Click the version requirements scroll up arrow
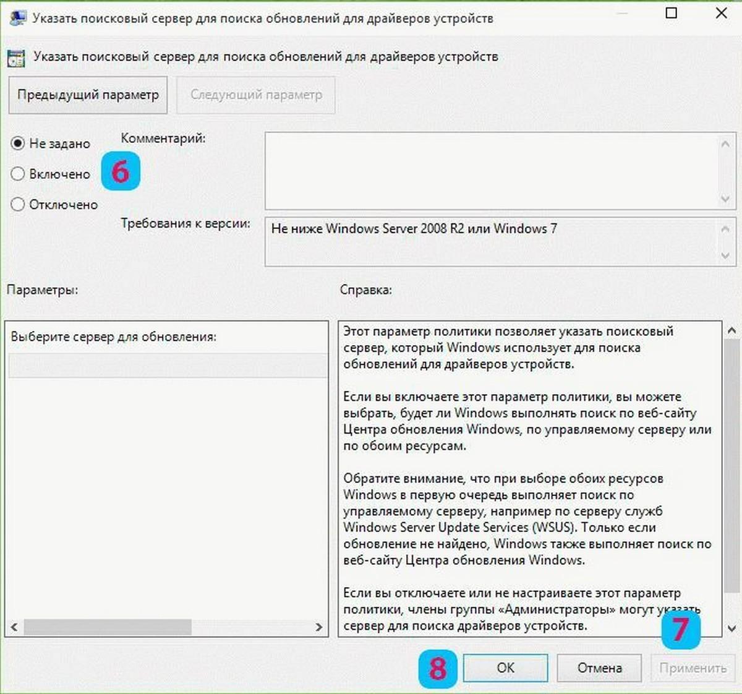 tap(726, 229)
